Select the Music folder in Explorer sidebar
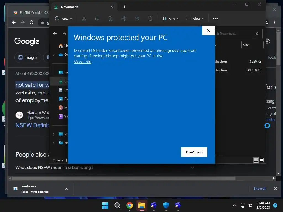This screenshot has width=283, height=212. pyautogui.click(x=63, y=108)
